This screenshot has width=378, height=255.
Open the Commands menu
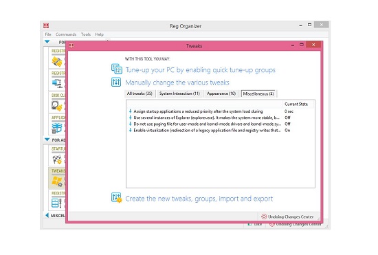point(66,34)
